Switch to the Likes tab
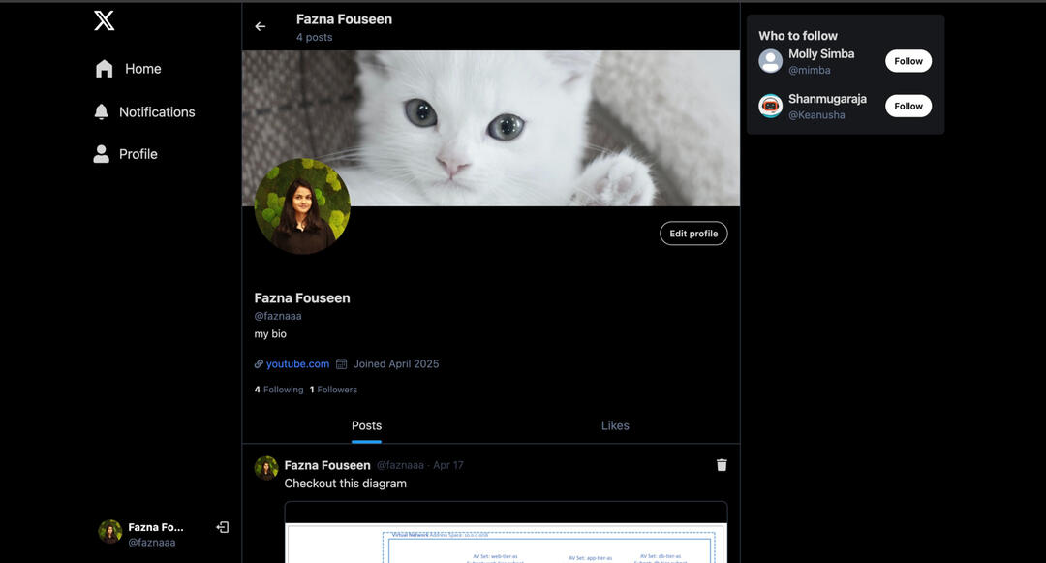The image size is (1046, 563). (615, 425)
